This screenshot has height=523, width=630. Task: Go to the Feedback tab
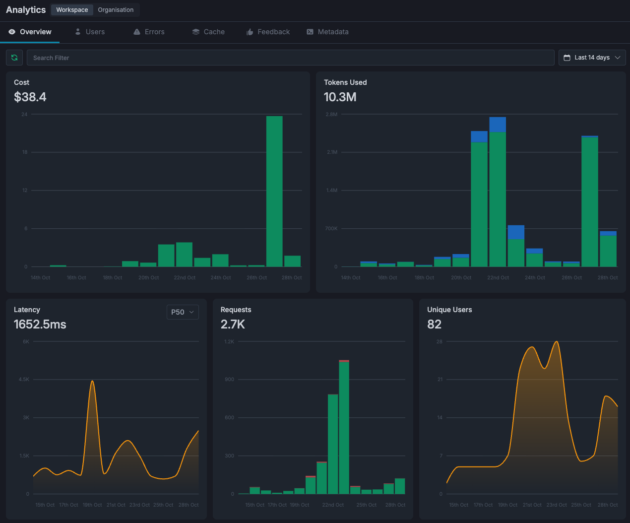point(273,32)
